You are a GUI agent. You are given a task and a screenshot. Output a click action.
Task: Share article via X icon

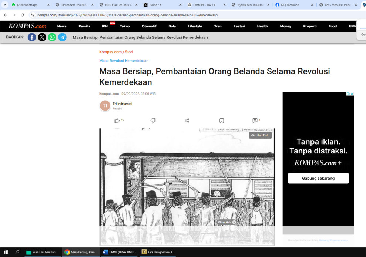pos(42,37)
